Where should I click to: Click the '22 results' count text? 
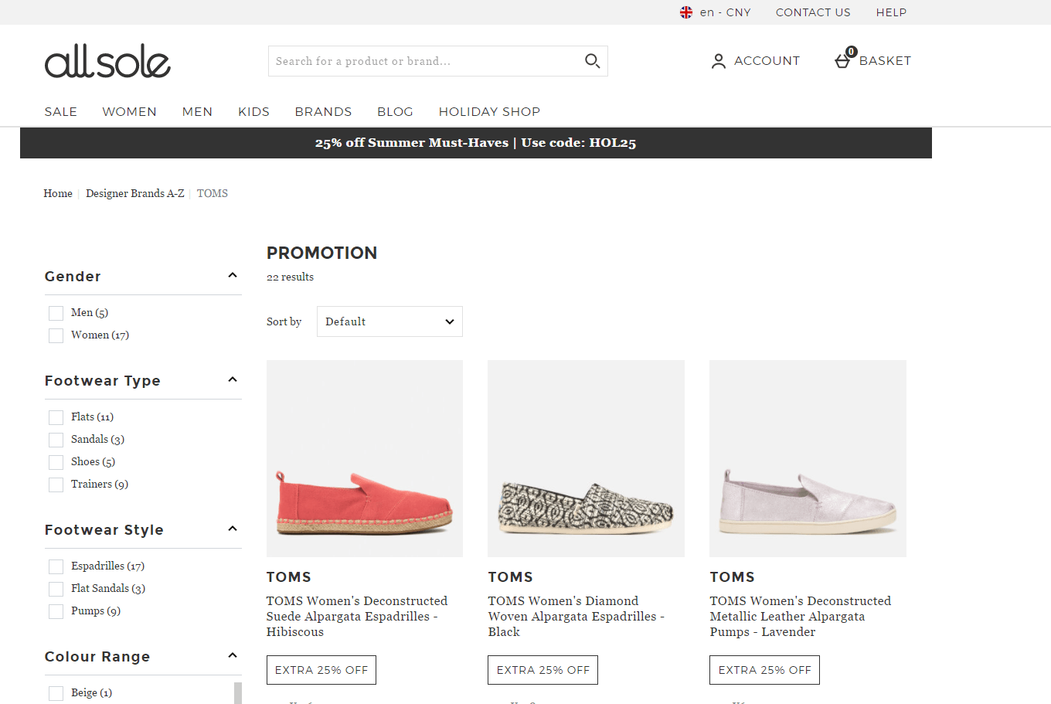click(x=290, y=277)
